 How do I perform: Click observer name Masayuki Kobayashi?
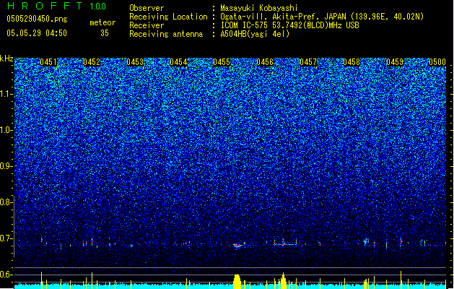click(x=259, y=8)
